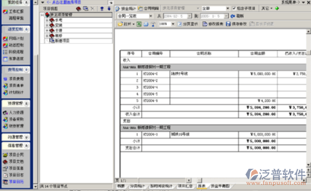The image size is (311, 191).
Task: Click the 保存修改 floppy disk icon
Action: [x=228, y=24]
